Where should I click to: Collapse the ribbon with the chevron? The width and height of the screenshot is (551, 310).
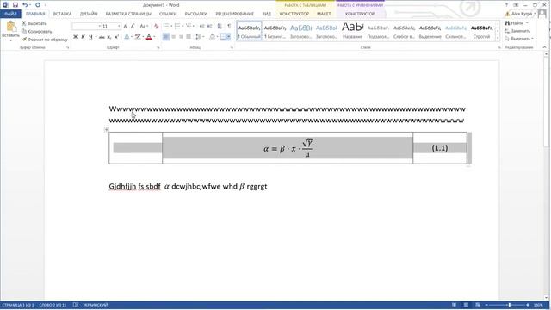pos(544,47)
